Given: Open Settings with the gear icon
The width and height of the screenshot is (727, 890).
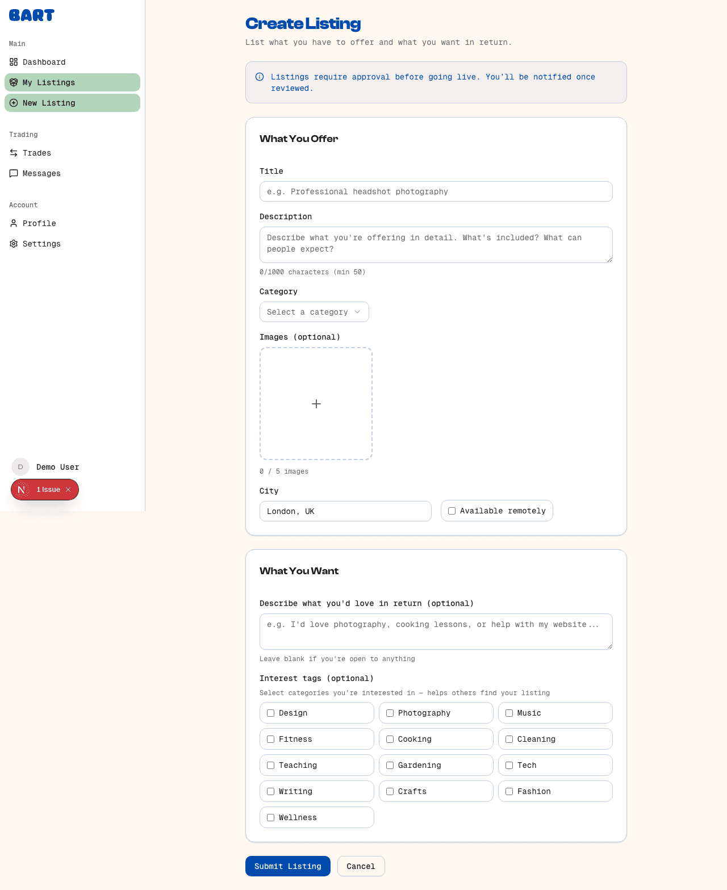Looking at the screenshot, I should coord(14,244).
